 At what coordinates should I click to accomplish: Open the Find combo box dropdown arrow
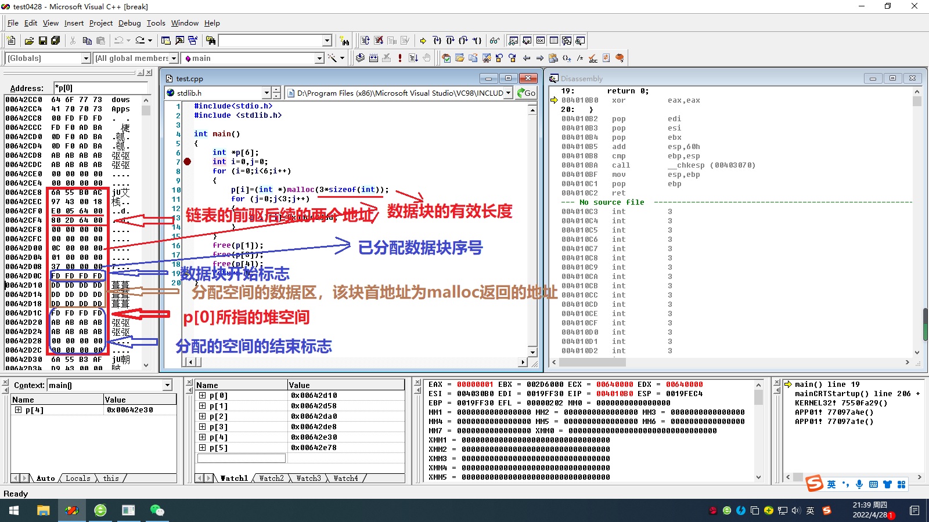(327, 41)
